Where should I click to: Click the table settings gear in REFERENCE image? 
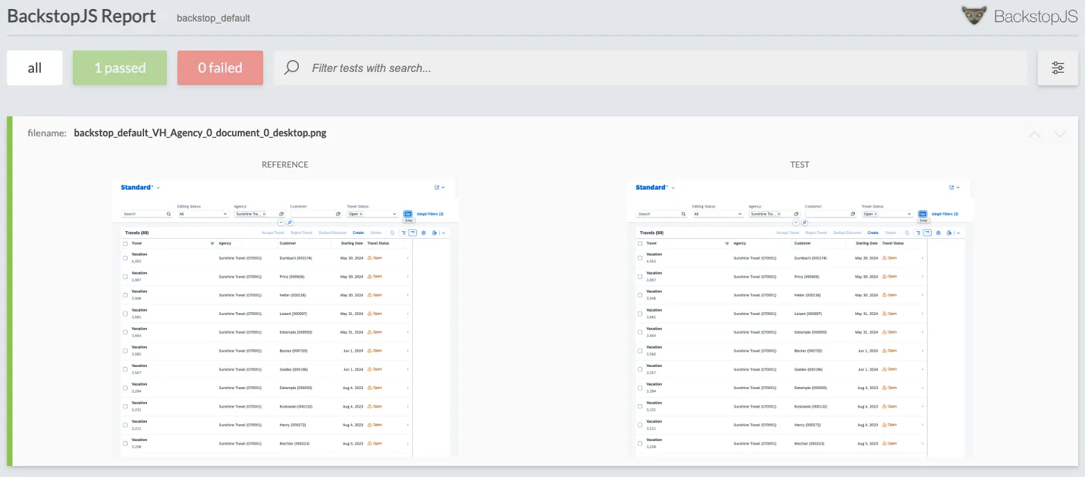click(423, 233)
